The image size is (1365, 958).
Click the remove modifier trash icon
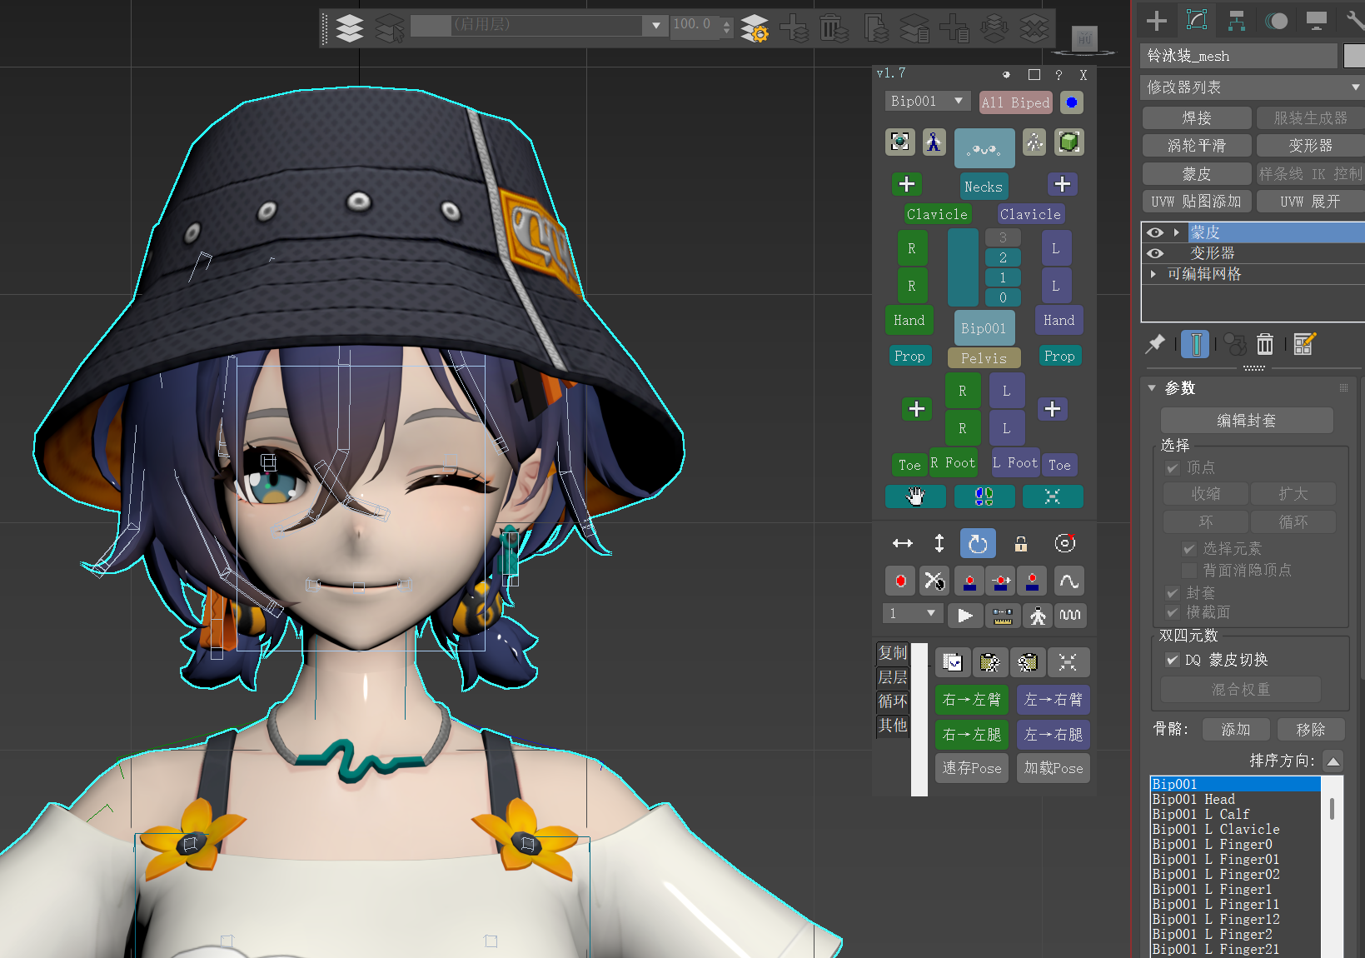(1265, 344)
